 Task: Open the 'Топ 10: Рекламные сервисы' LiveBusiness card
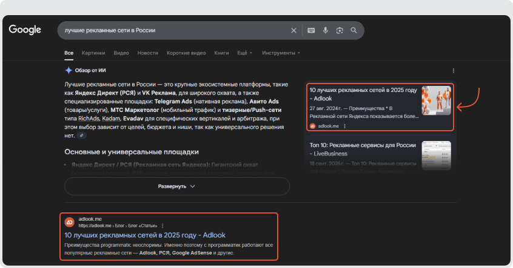point(363,149)
